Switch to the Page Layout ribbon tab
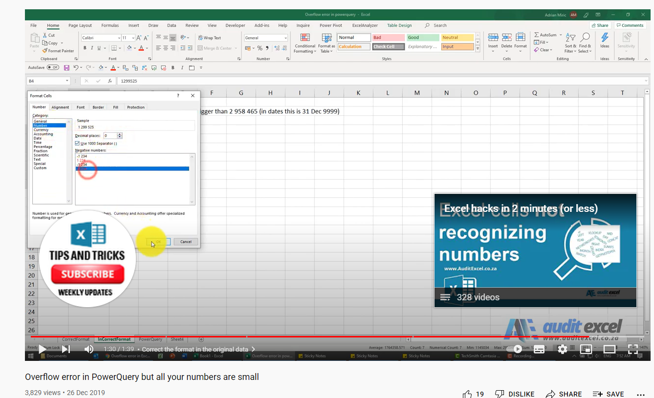Screen dimensions: 654x398 [80, 25]
